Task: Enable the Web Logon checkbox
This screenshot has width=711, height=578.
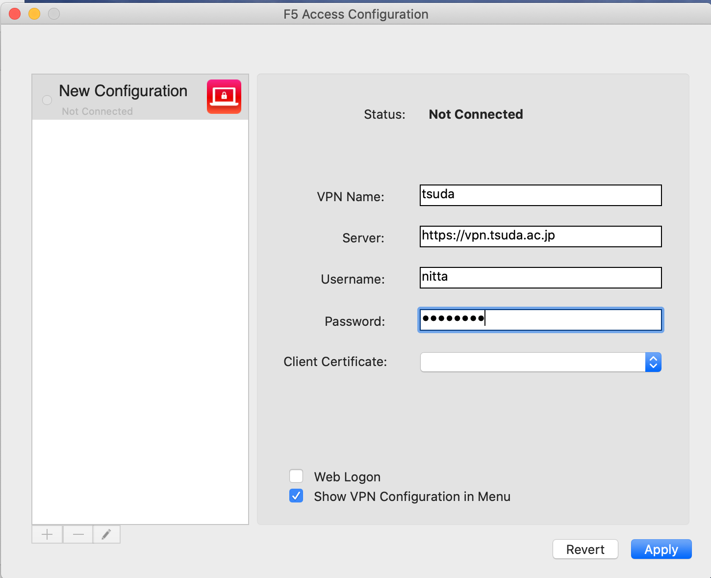Action: coord(296,476)
